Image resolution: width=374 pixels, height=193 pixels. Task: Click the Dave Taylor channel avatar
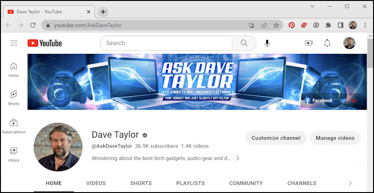[x=58, y=147]
